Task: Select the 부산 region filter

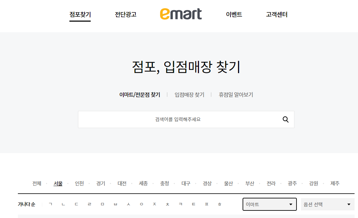Action: (x=250, y=183)
